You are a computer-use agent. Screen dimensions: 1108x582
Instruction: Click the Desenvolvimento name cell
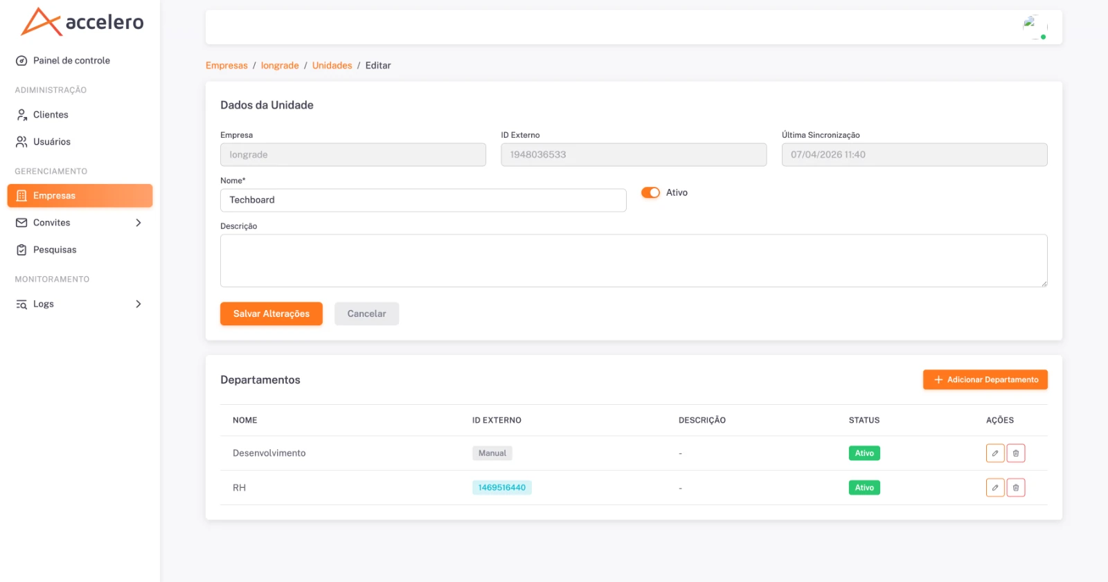[269, 453]
